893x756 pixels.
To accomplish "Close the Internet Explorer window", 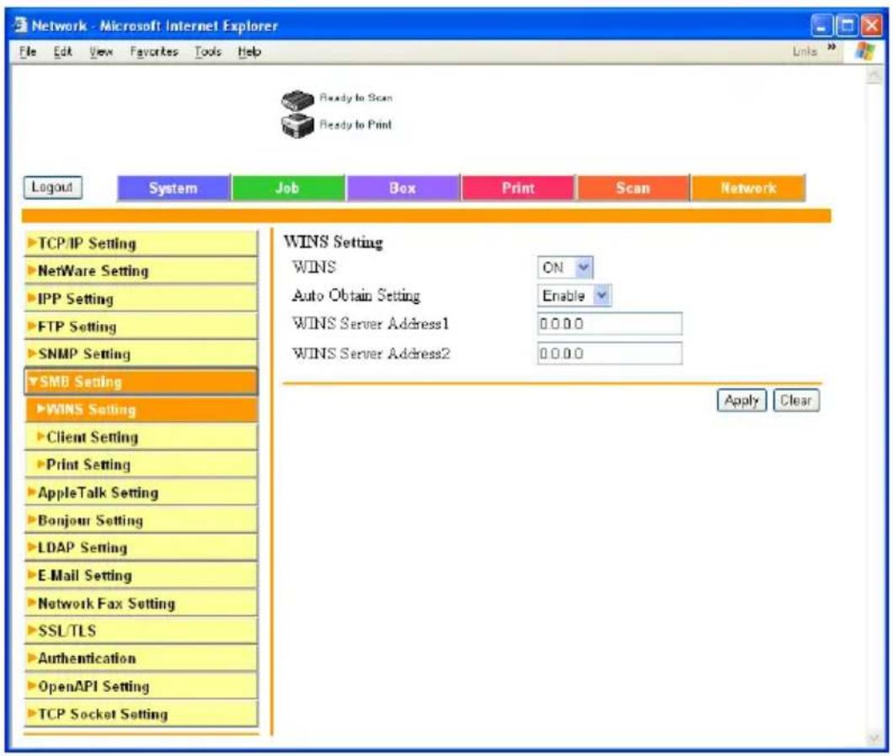I will coord(871,25).
